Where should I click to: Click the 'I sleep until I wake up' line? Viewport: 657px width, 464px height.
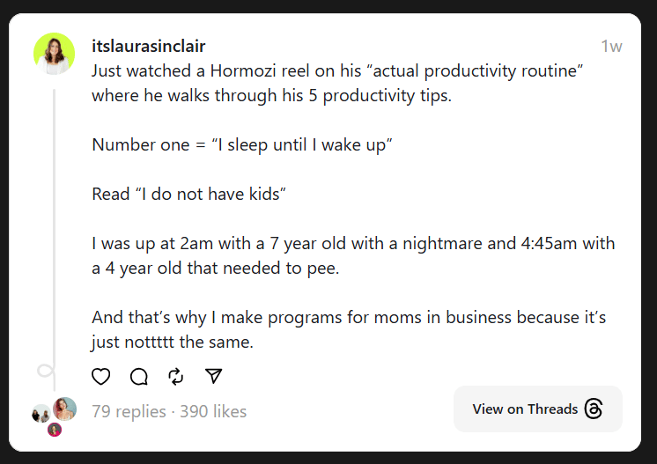pyautogui.click(x=242, y=145)
